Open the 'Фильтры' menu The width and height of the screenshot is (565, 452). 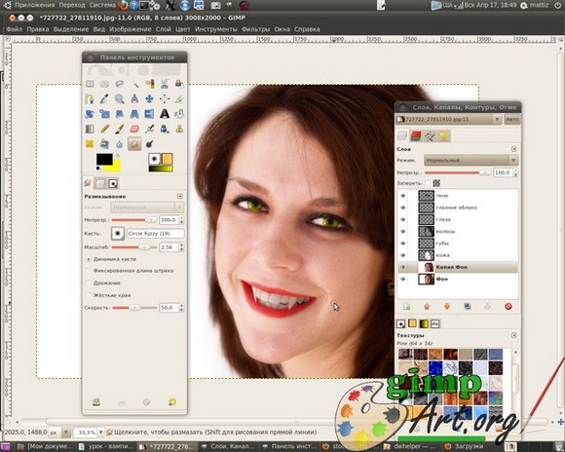255,29
